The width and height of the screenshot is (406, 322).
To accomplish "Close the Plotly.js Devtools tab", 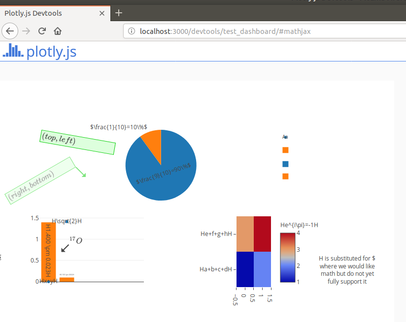I will point(102,13).
